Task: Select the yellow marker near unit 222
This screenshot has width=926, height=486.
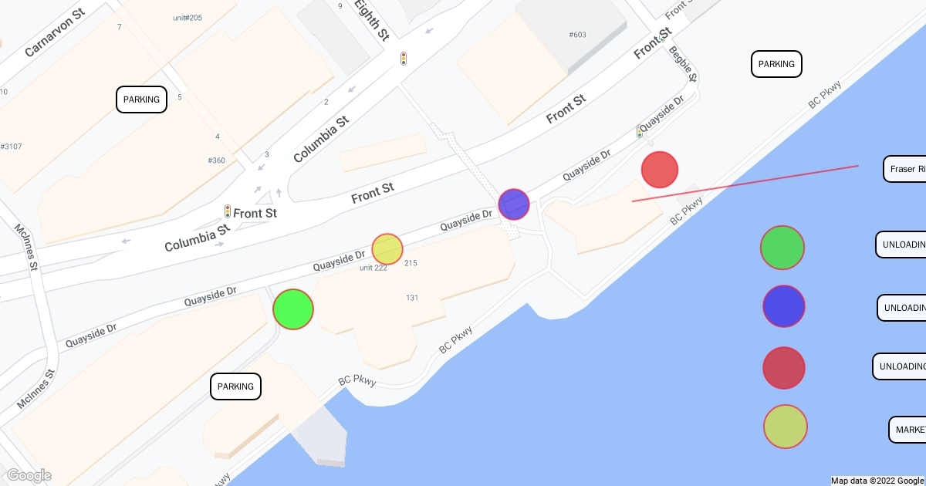Action: click(387, 249)
